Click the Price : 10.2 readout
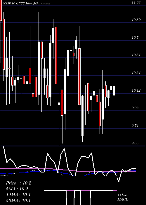146x205 pixels. pos(18,183)
